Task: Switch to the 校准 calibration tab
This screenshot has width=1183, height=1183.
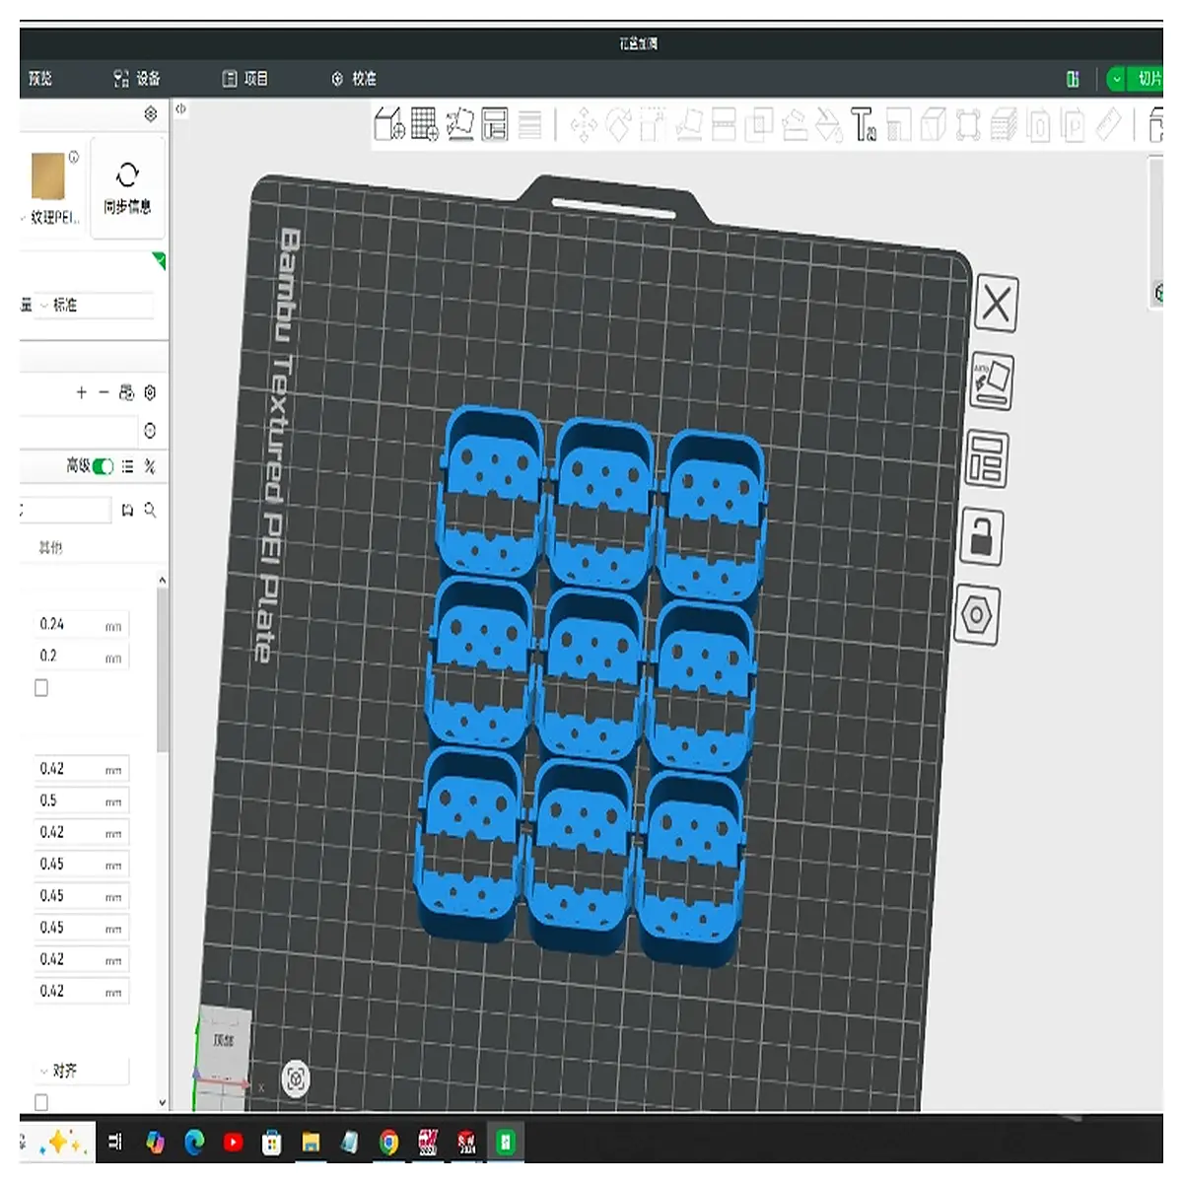Action: point(353,79)
